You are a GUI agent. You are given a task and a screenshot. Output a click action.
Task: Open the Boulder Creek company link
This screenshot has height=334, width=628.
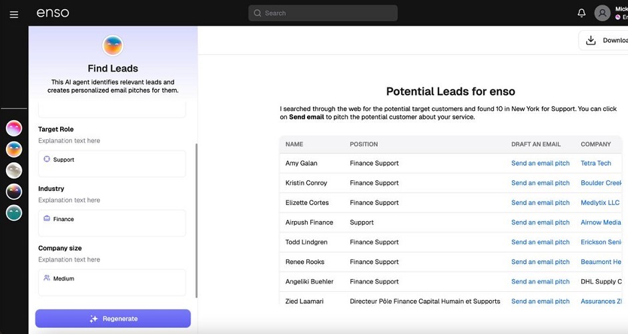(601, 183)
